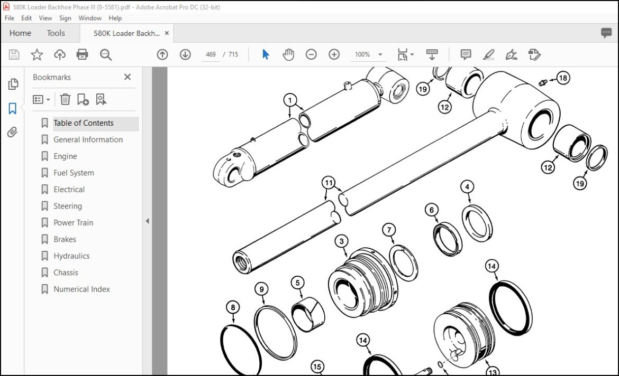Screen dimensions: 619x376
Task: Select the Highlight text tool
Action: pos(489,54)
